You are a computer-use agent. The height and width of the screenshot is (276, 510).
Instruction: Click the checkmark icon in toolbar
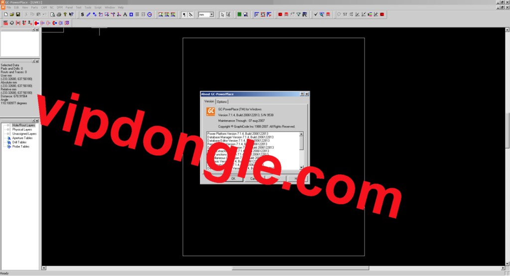pyautogui.click(x=316, y=15)
